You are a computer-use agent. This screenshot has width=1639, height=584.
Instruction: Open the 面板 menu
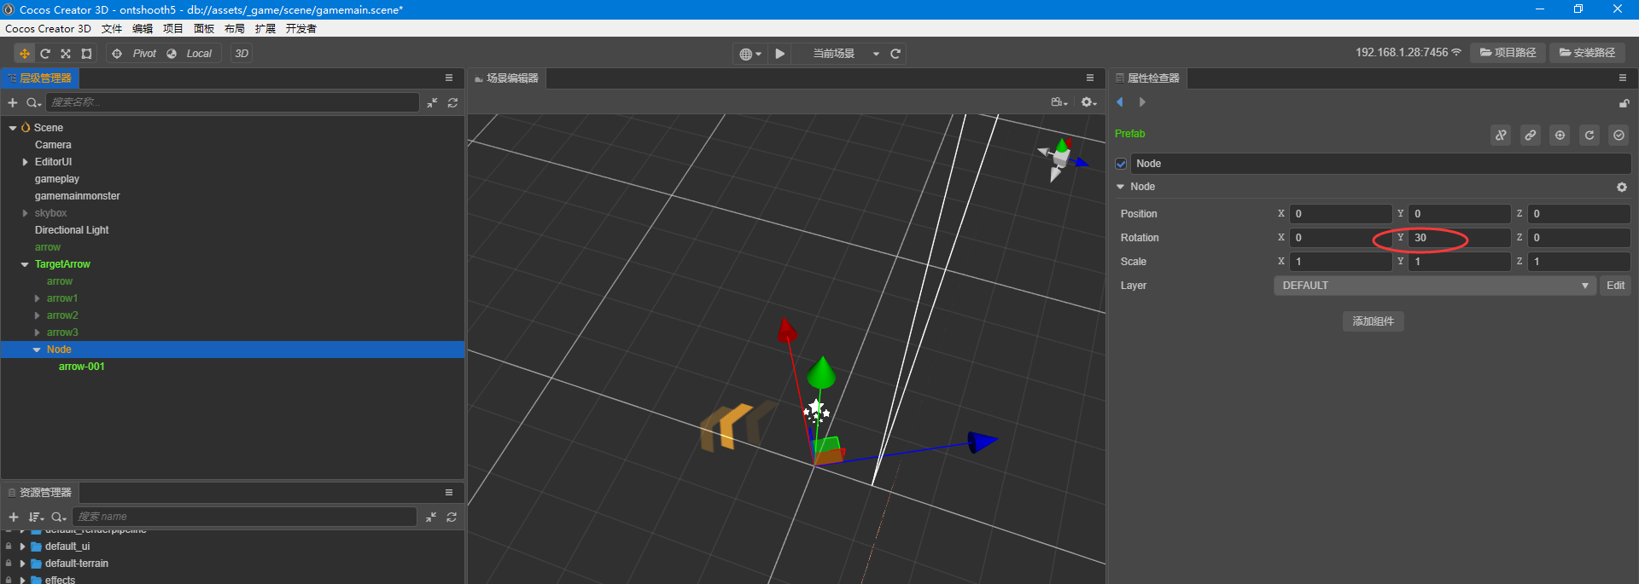pos(204,29)
